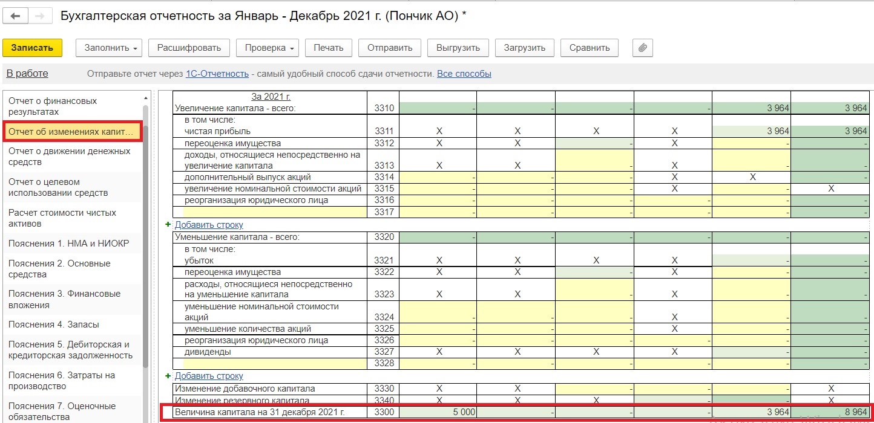Follow the 1С-Отчетность link
The image size is (874, 423).
[217, 74]
